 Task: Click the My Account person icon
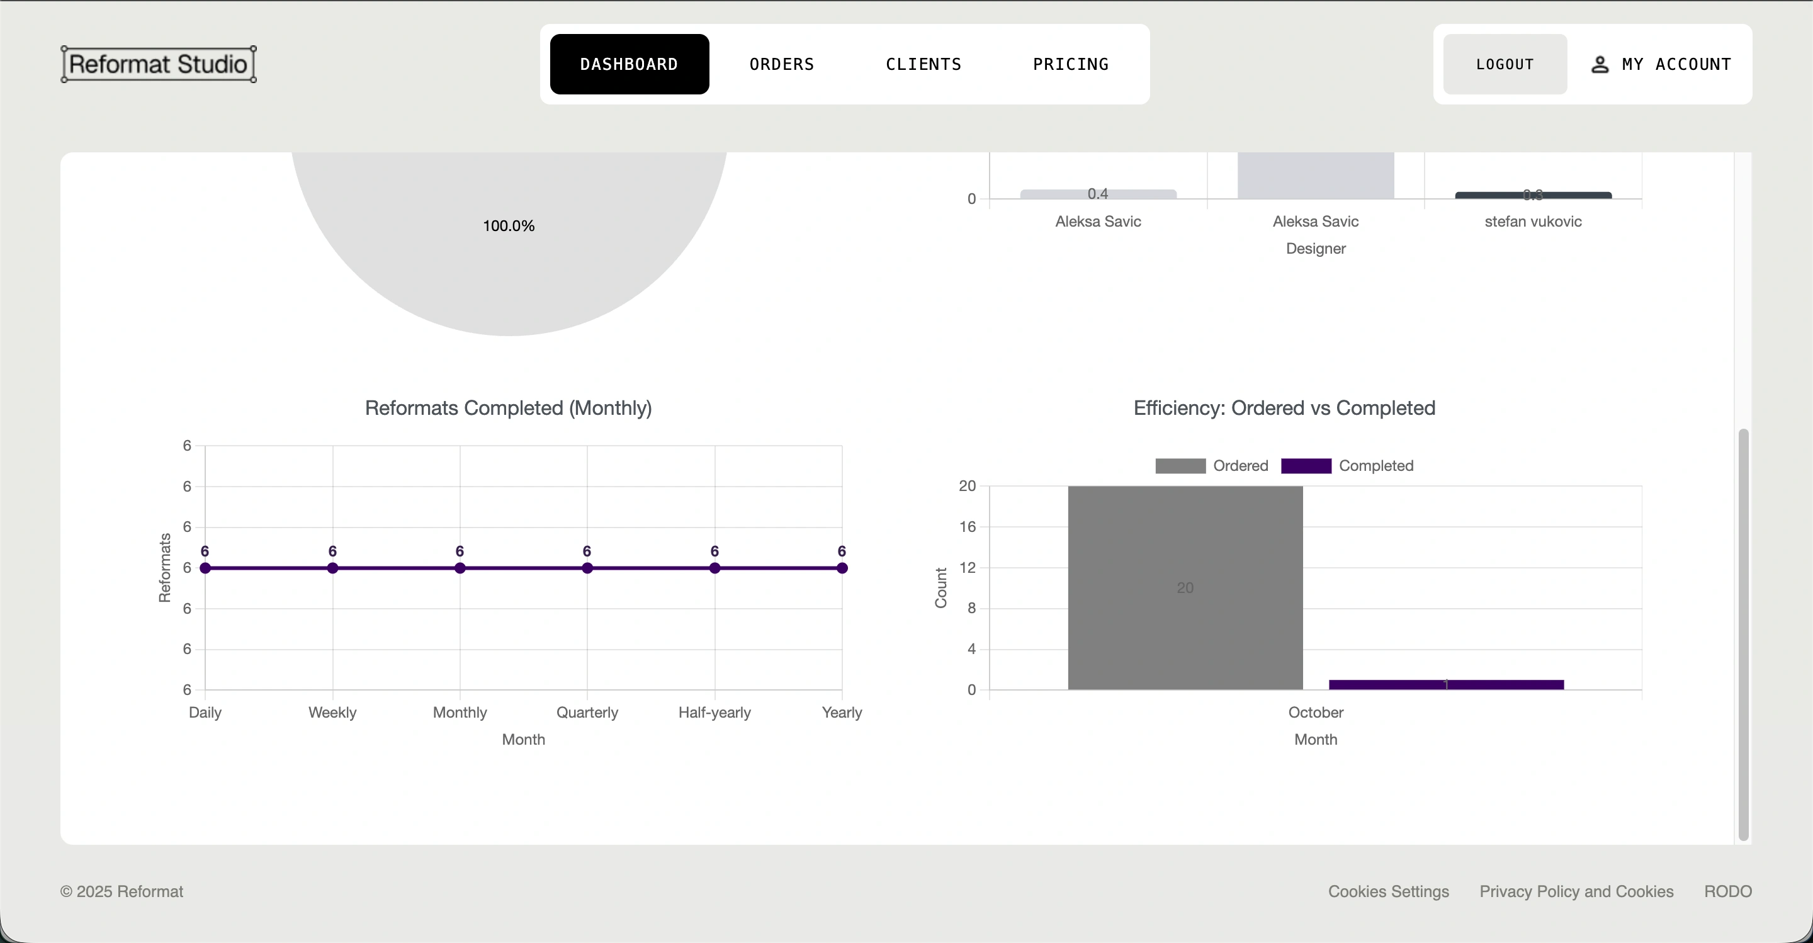pyautogui.click(x=1599, y=64)
